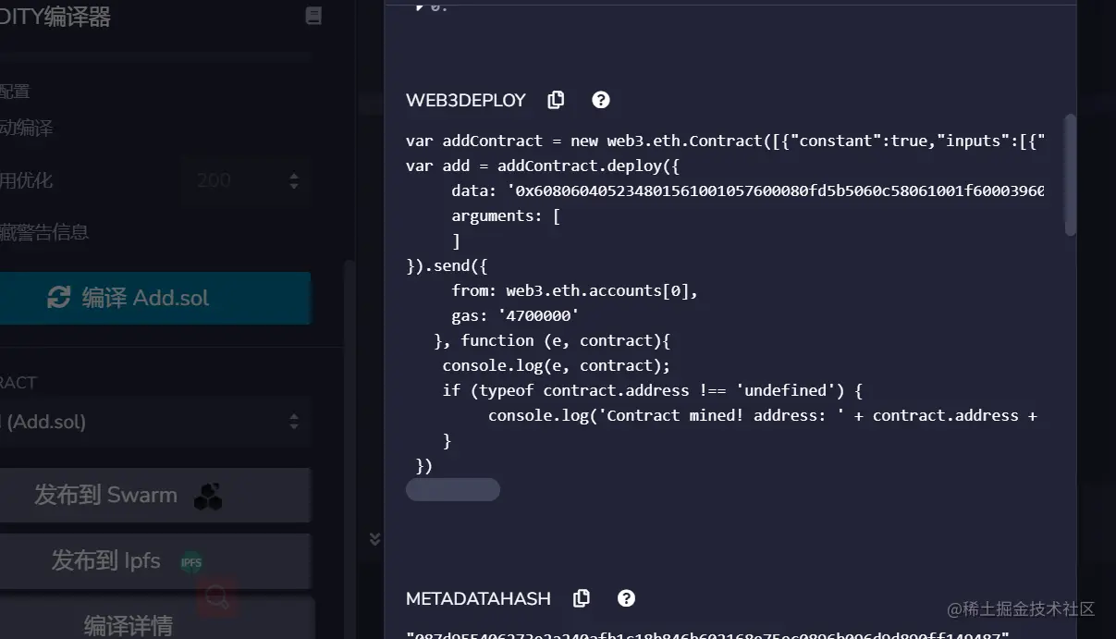Click the optimization runs field showing 200

(x=245, y=180)
